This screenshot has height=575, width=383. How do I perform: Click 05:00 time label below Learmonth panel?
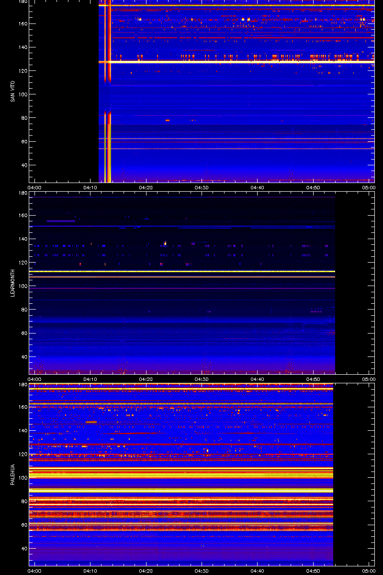368,379
